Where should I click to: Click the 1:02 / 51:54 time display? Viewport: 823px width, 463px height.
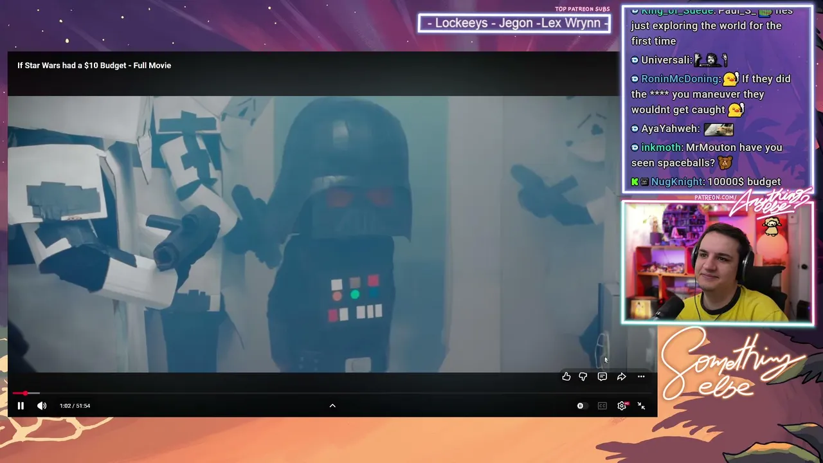75,406
